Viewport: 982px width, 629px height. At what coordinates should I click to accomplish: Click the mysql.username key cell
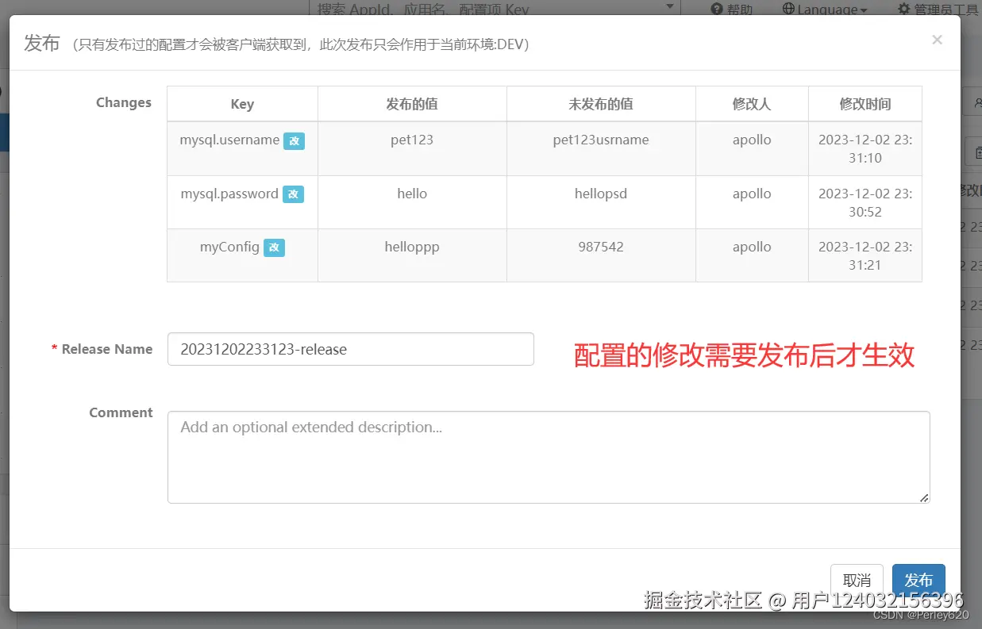pos(242,148)
